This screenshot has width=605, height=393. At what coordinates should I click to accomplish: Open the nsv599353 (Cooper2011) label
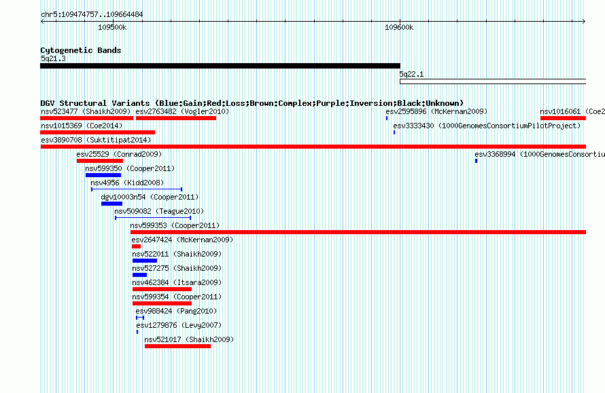[x=175, y=225]
